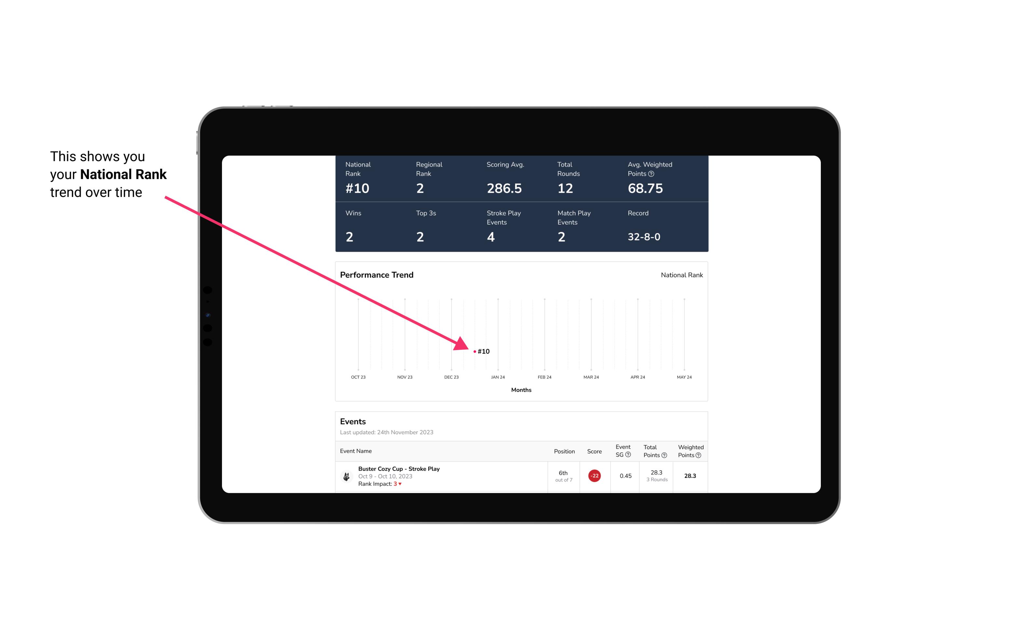Click the National Rank label on chart legend
This screenshot has width=1035, height=628.
(682, 275)
